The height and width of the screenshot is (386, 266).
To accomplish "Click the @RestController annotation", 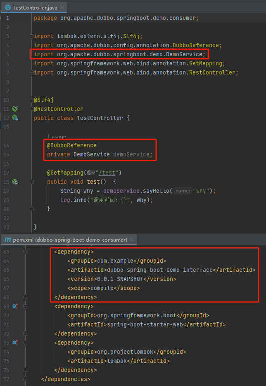I will coord(59,109).
